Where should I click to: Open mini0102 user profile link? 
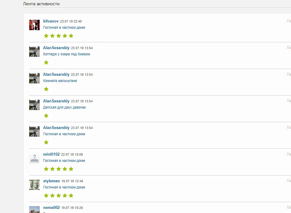click(51, 154)
